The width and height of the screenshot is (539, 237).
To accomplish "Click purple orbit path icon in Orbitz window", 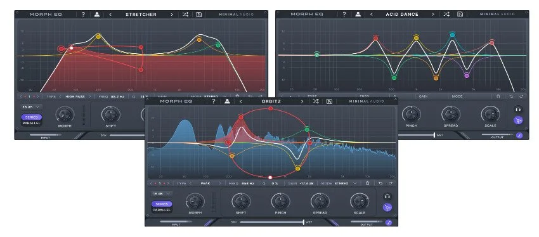I will (387, 207).
